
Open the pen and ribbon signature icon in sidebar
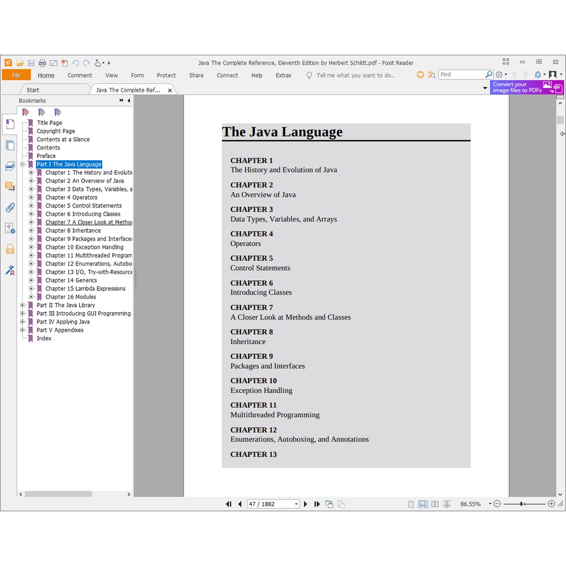[x=10, y=270]
